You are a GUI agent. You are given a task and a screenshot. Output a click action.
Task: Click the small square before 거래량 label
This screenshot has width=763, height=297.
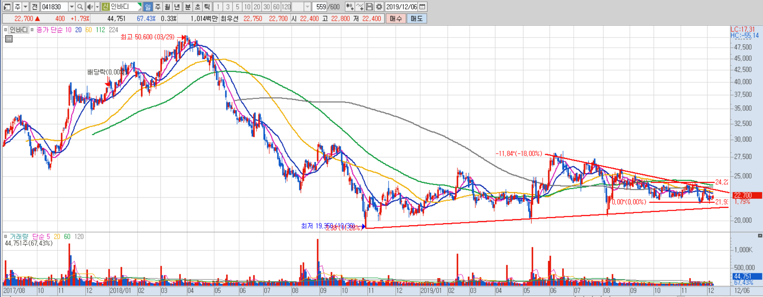(x=6, y=236)
